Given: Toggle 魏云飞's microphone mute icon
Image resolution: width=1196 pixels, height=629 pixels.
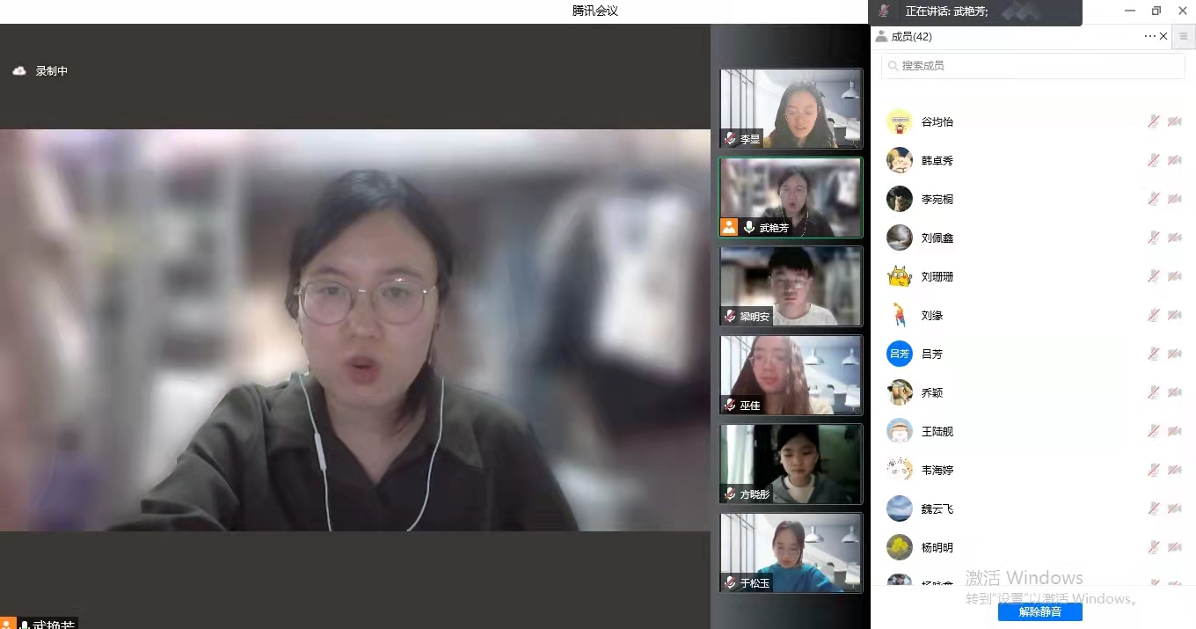Looking at the screenshot, I should click(x=1154, y=508).
